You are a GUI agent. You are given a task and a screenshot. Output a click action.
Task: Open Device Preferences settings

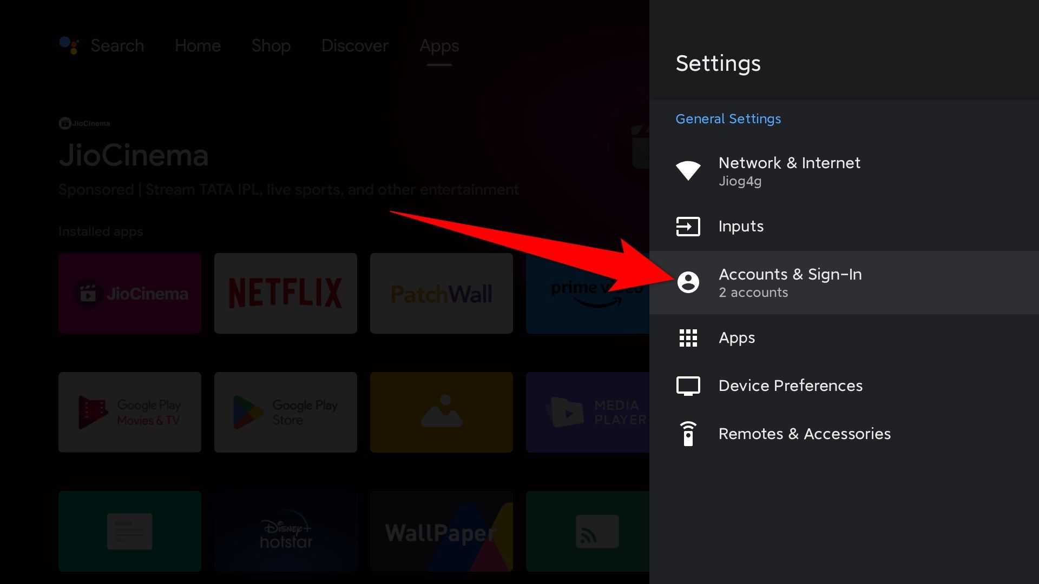coord(791,385)
